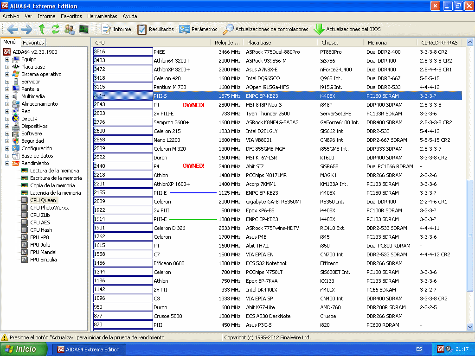Open Actualizaciones del BIOS from the toolbar
475x356 pixels.
(x=347, y=29)
